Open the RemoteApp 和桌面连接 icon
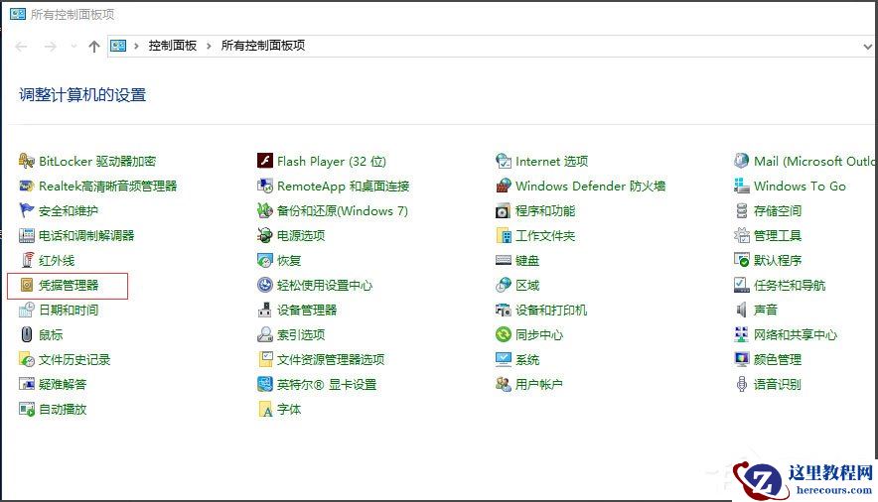Viewport: 878px width, 502px height. [265, 187]
